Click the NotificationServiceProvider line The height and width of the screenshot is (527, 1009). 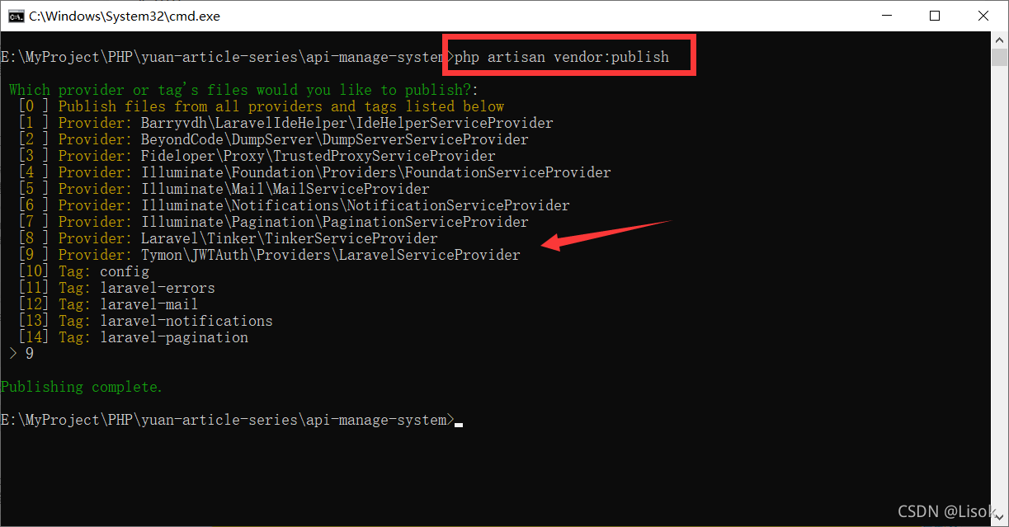294,205
